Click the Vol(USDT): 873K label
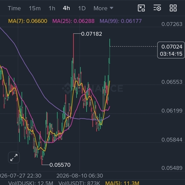Screen dimensions: 185x185 (79, 183)
